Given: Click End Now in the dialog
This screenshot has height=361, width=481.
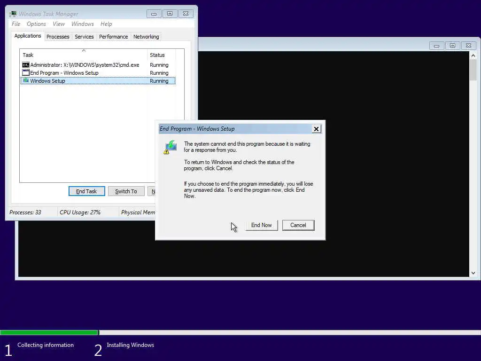Looking at the screenshot, I should point(261,225).
